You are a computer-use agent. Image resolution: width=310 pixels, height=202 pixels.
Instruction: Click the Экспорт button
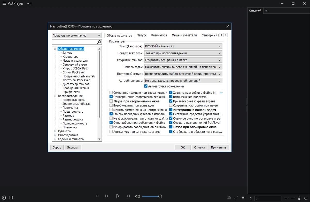pos(73,147)
